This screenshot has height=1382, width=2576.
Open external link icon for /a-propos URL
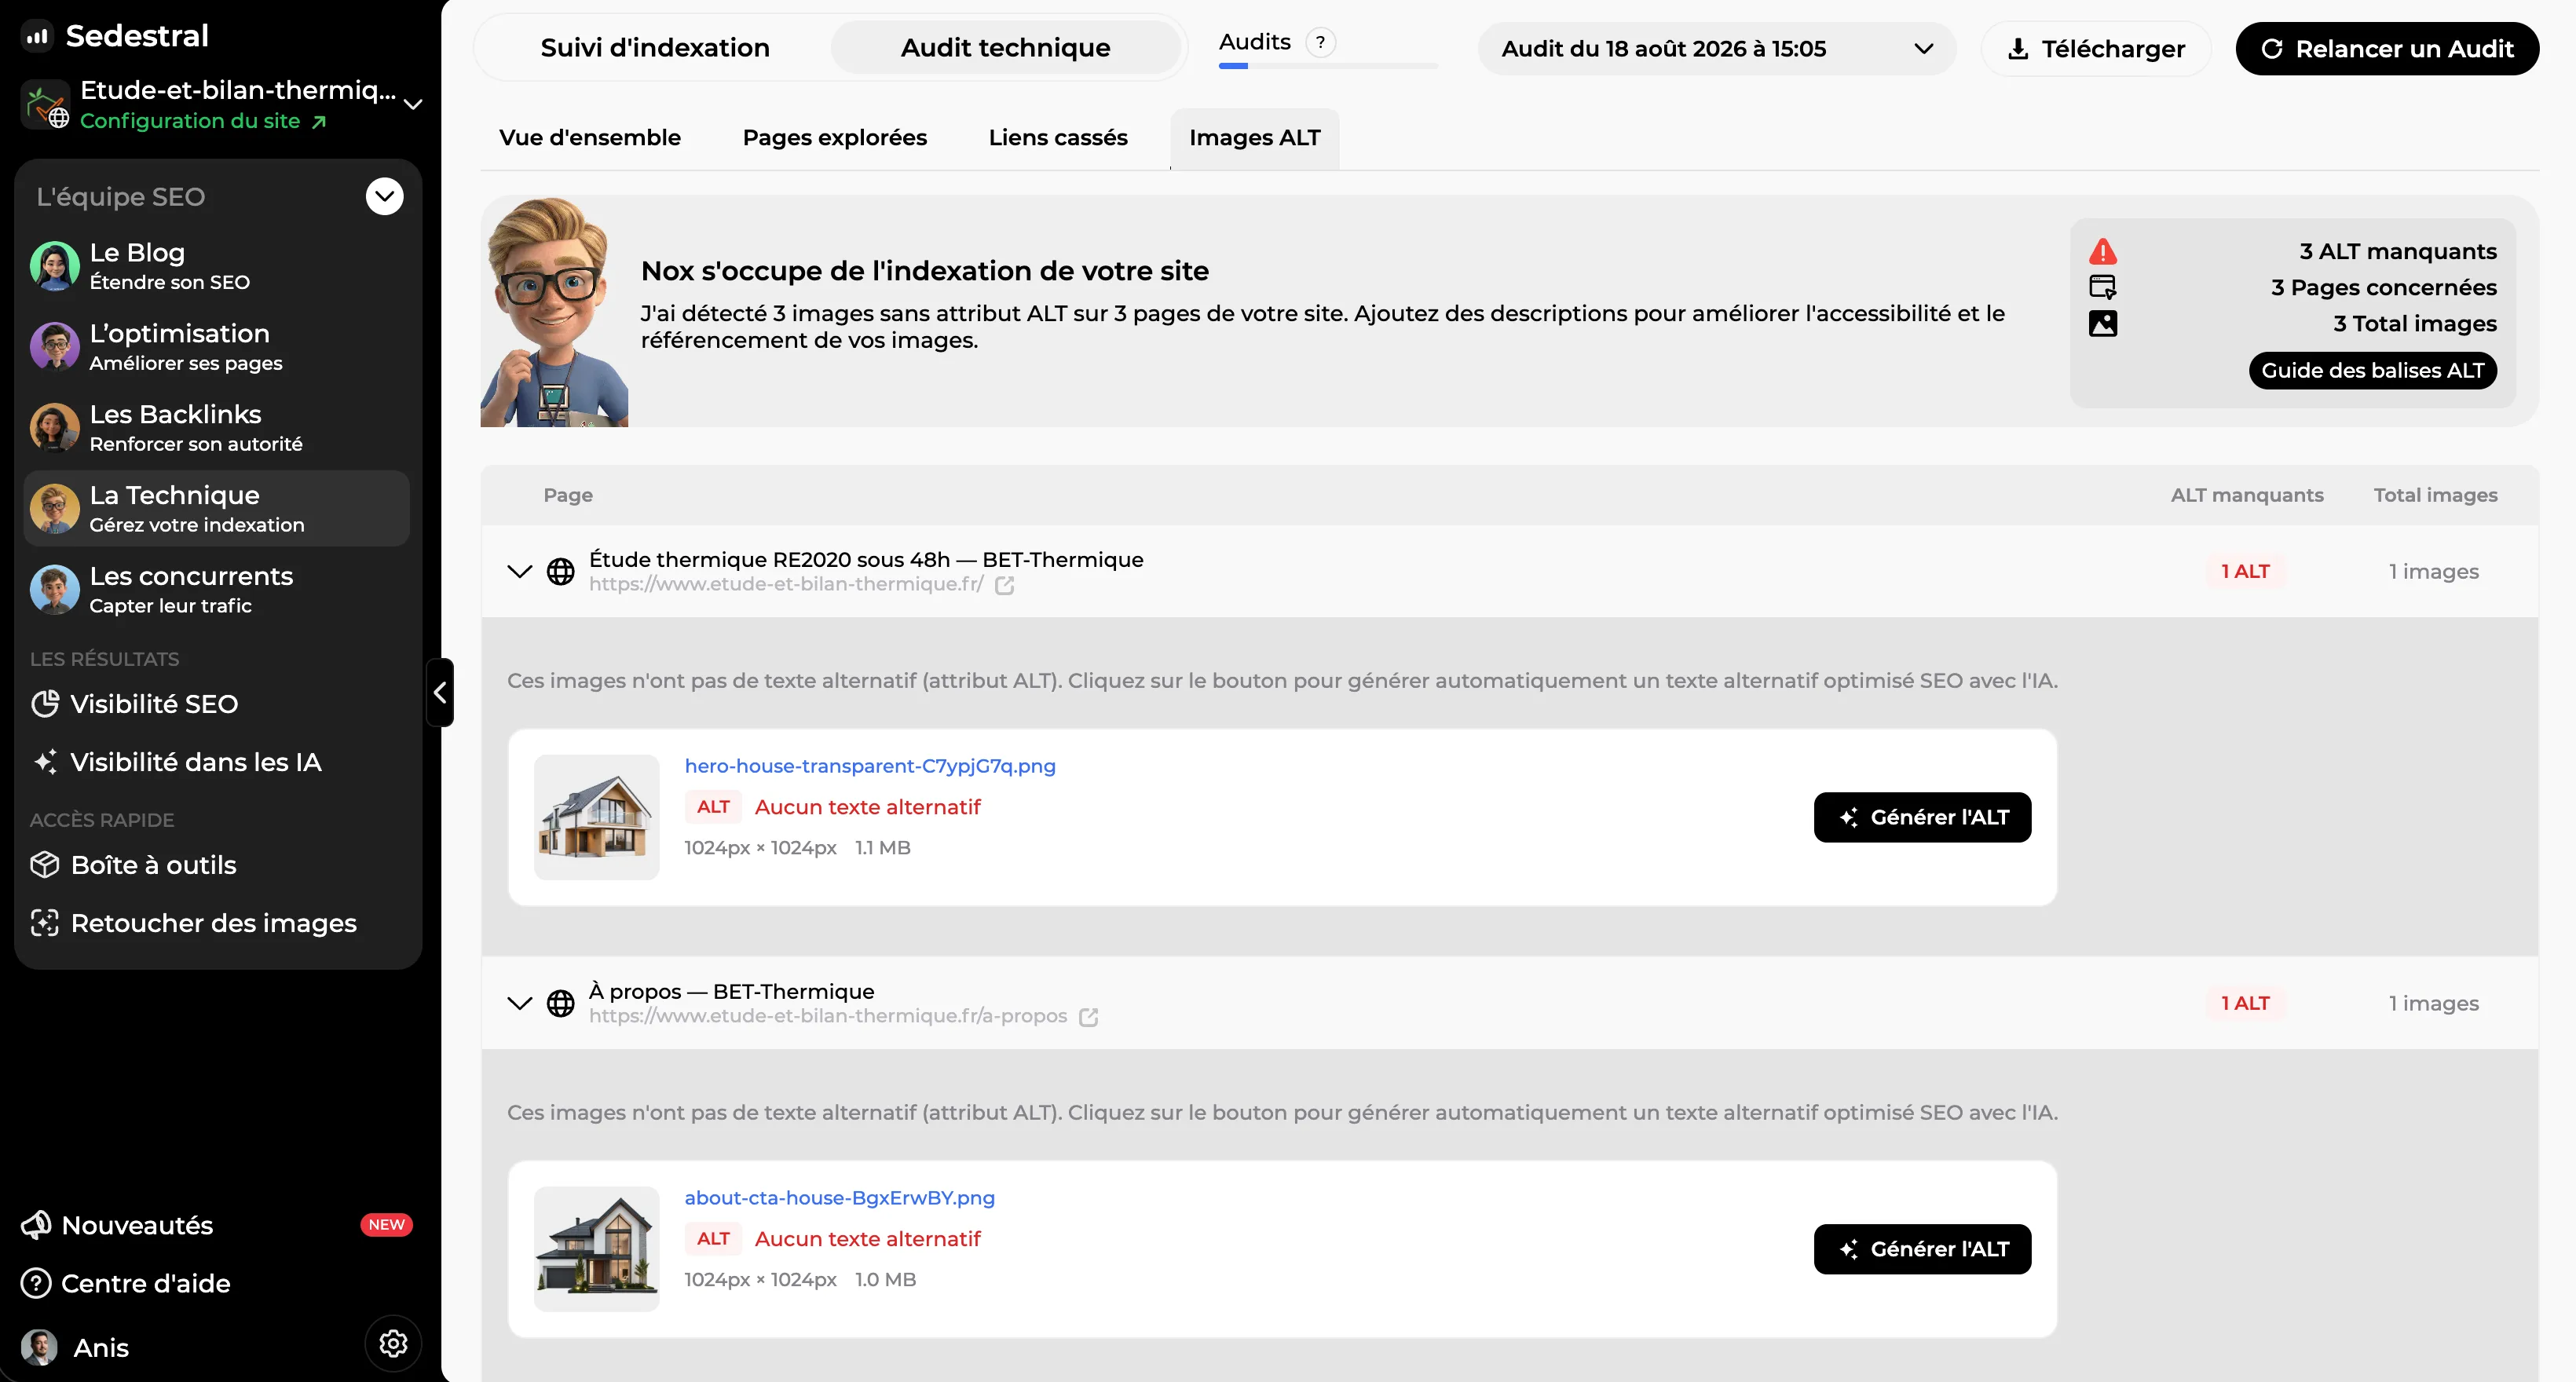(x=1089, y=1017)
